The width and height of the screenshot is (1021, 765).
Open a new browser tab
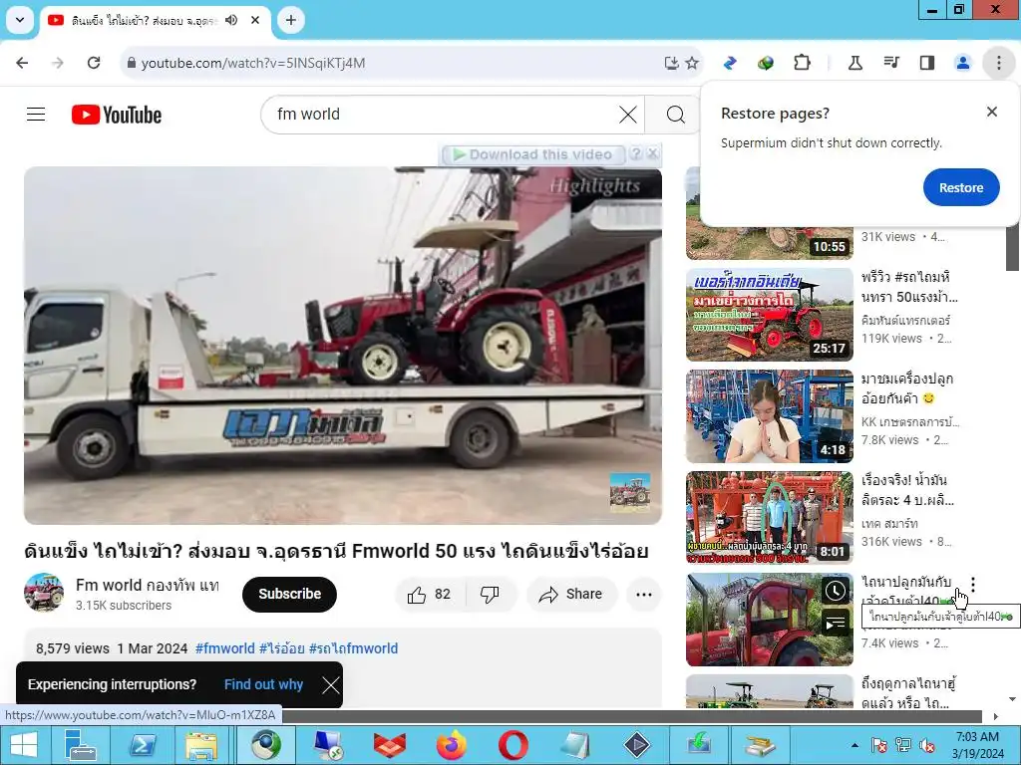coord(290,20)
